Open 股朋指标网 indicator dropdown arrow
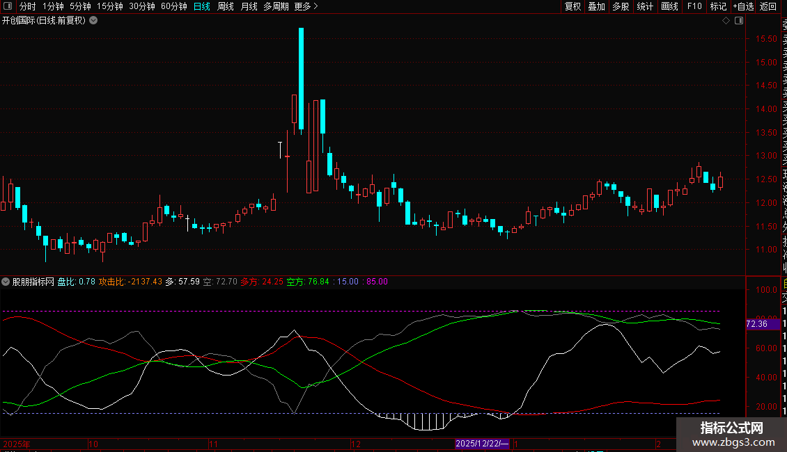The image size is (787, 452). point(6,282)
